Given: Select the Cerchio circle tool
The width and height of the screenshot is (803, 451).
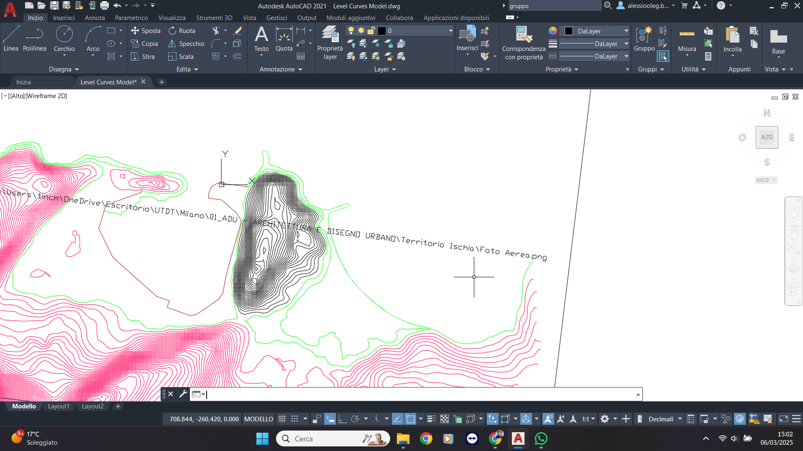Looking at the screenshot, I should (64, 39).
